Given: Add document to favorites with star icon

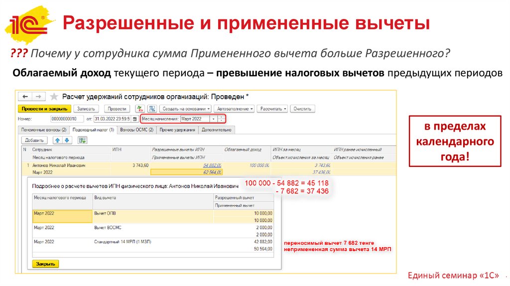Looking at the screenshot, I should point(54,97).
